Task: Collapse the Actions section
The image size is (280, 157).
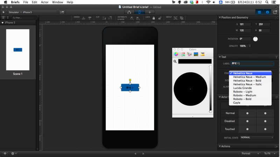Action: point(220,146)
